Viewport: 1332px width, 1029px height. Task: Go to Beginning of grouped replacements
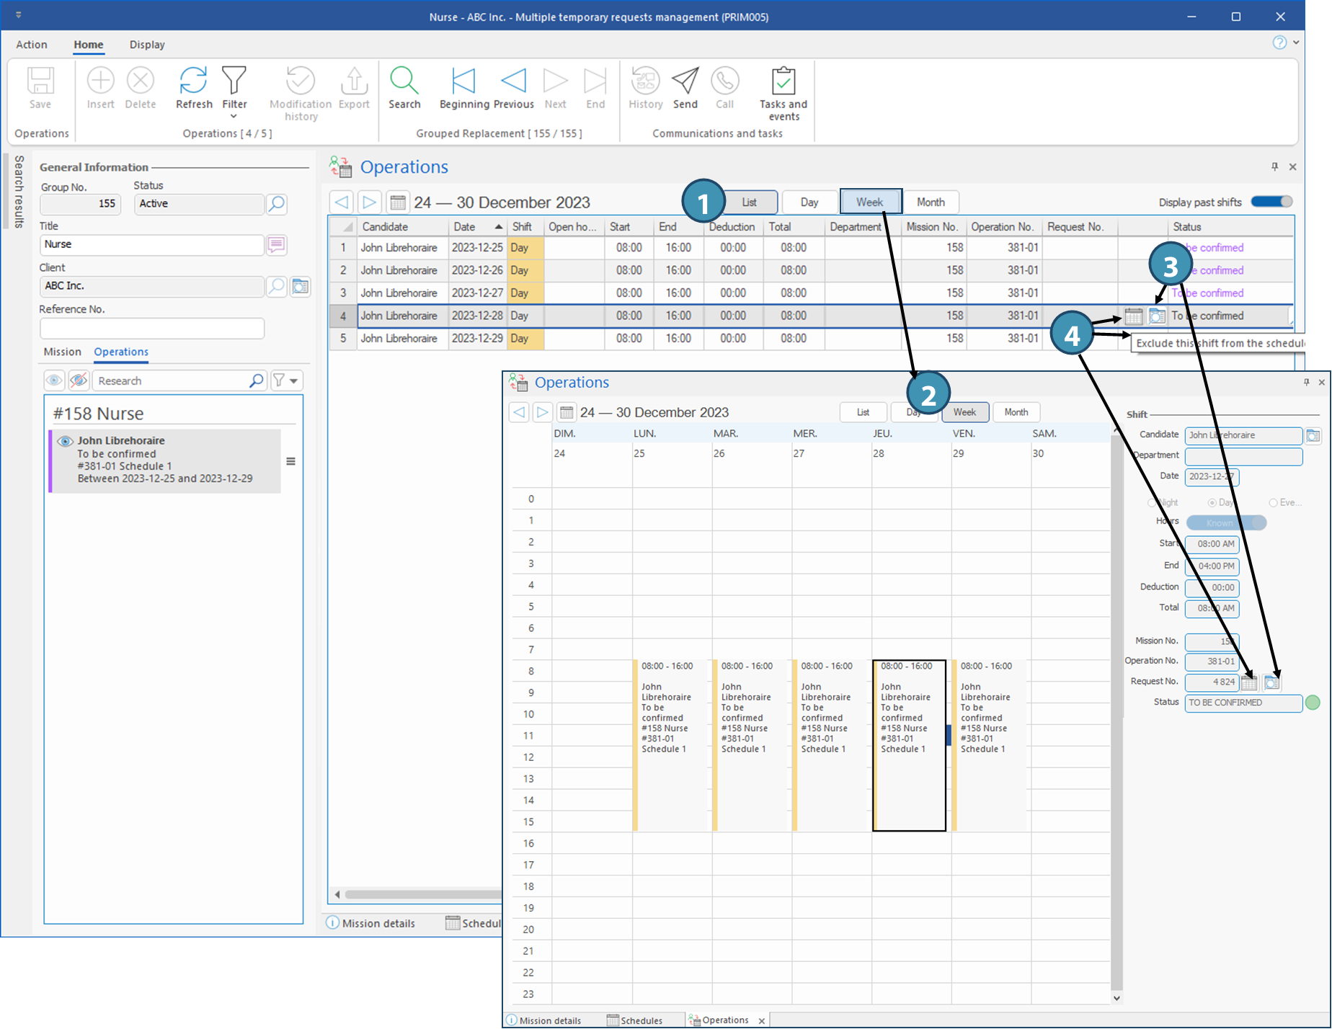pos(463,81)
